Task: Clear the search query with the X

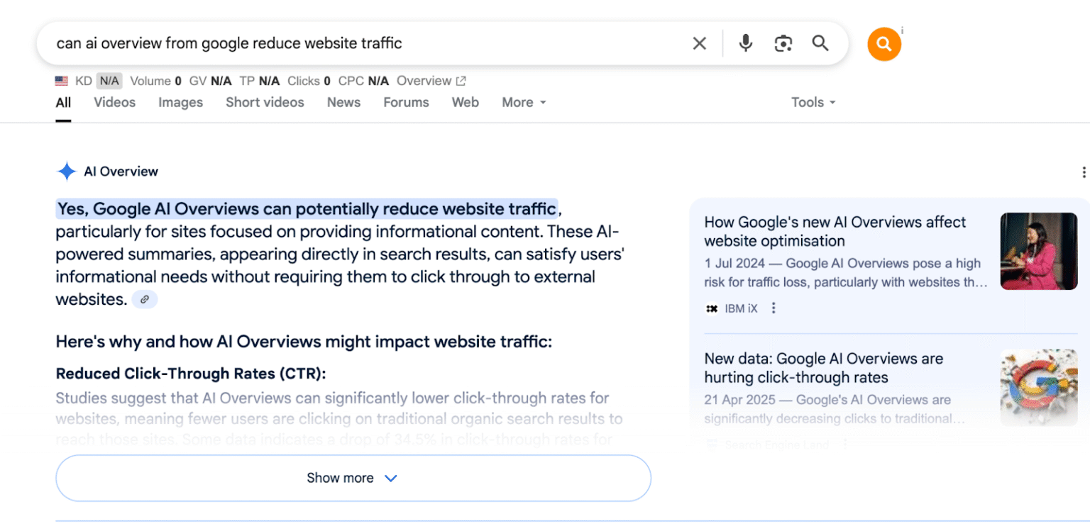Action: click(x=699, y=43)
